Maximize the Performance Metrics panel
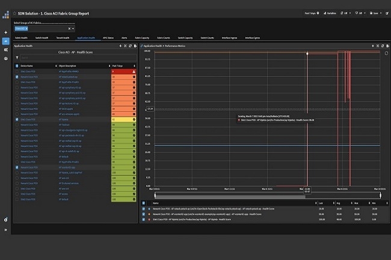This screenshot has height=260, width=391. 378,46
